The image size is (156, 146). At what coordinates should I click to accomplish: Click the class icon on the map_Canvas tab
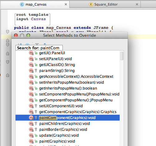(x=22, y=4)
